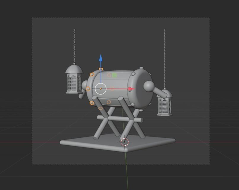Select the chain above the right lantern
Viewport: 239px width, 190px height.
(165, 58)
